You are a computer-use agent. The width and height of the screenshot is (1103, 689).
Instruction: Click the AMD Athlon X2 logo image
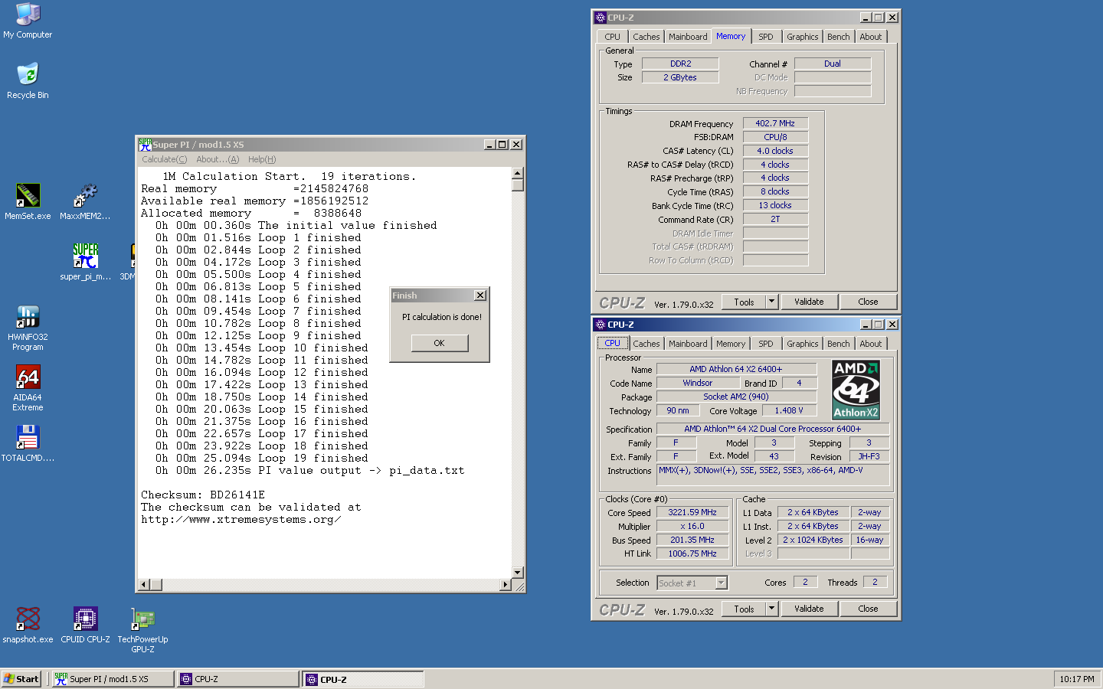(856, 390)
